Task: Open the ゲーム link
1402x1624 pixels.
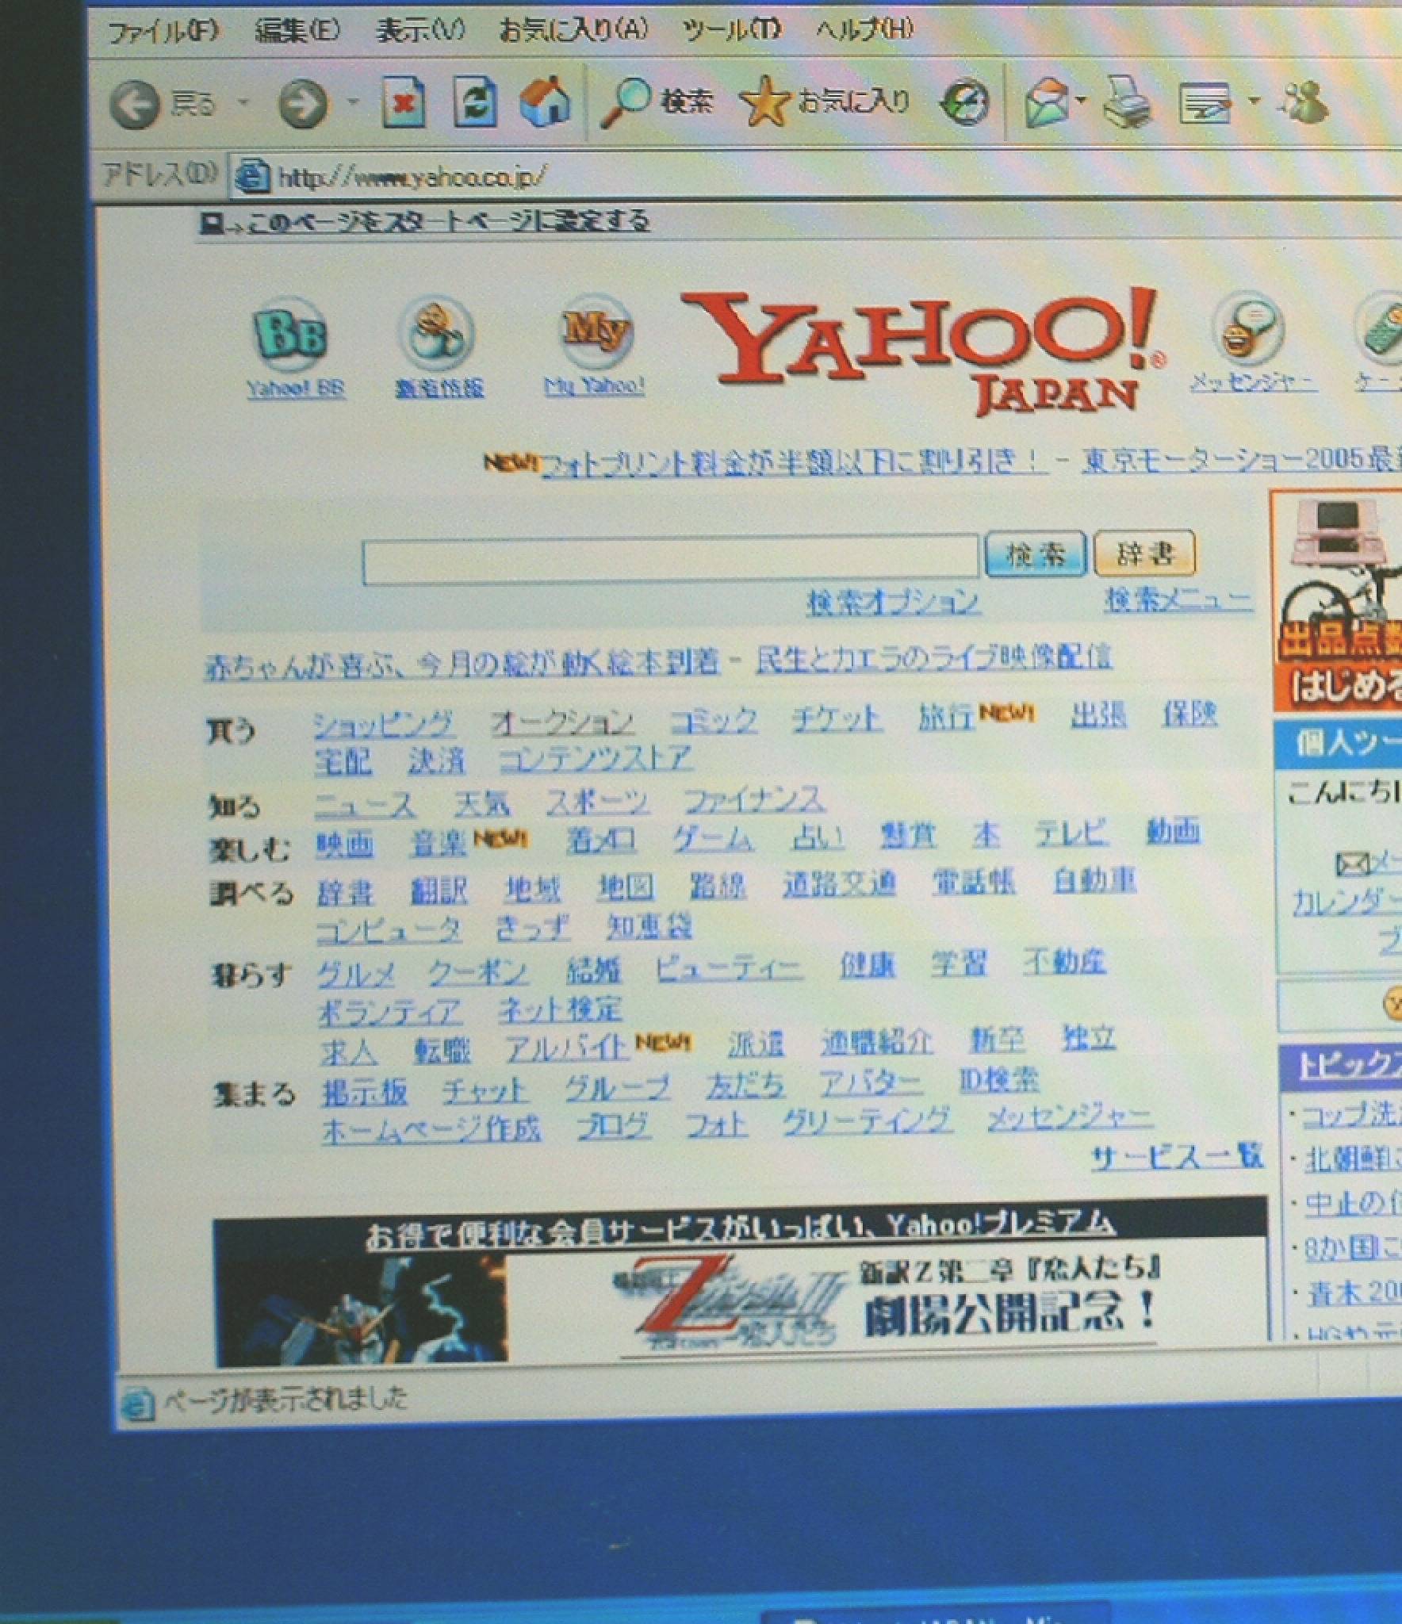Action: pyautogui.click(x=712, y=838)
